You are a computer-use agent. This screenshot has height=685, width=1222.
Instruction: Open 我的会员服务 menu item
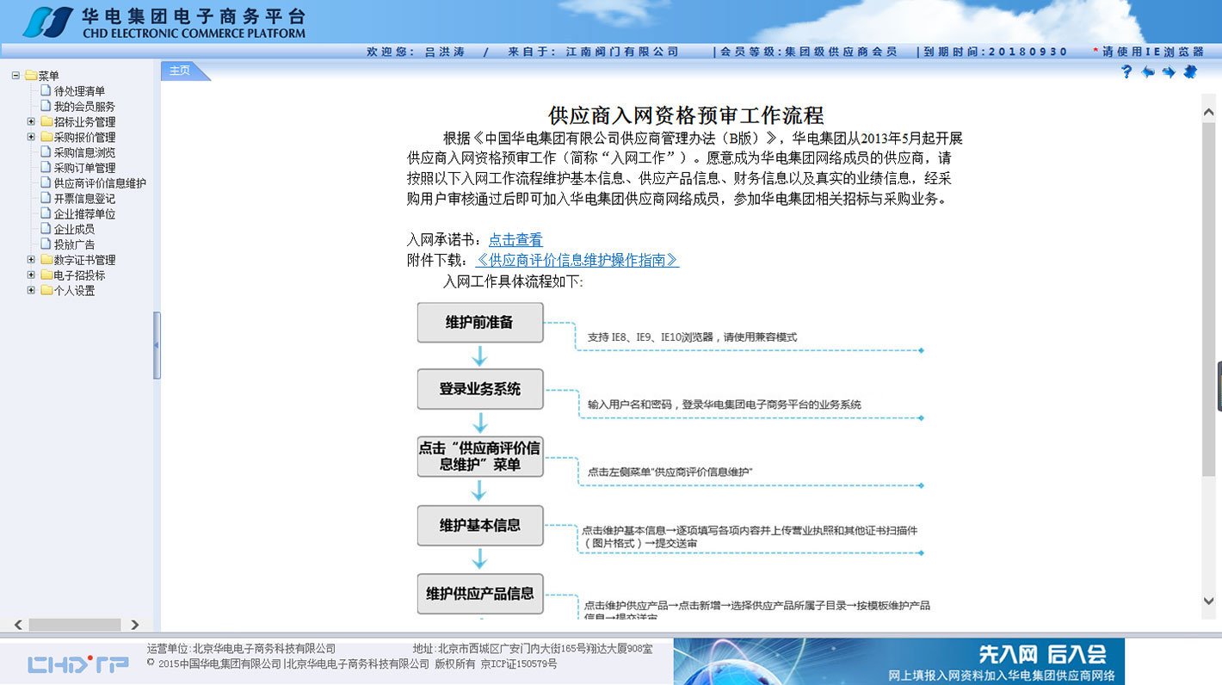click(x=84, y=107)
